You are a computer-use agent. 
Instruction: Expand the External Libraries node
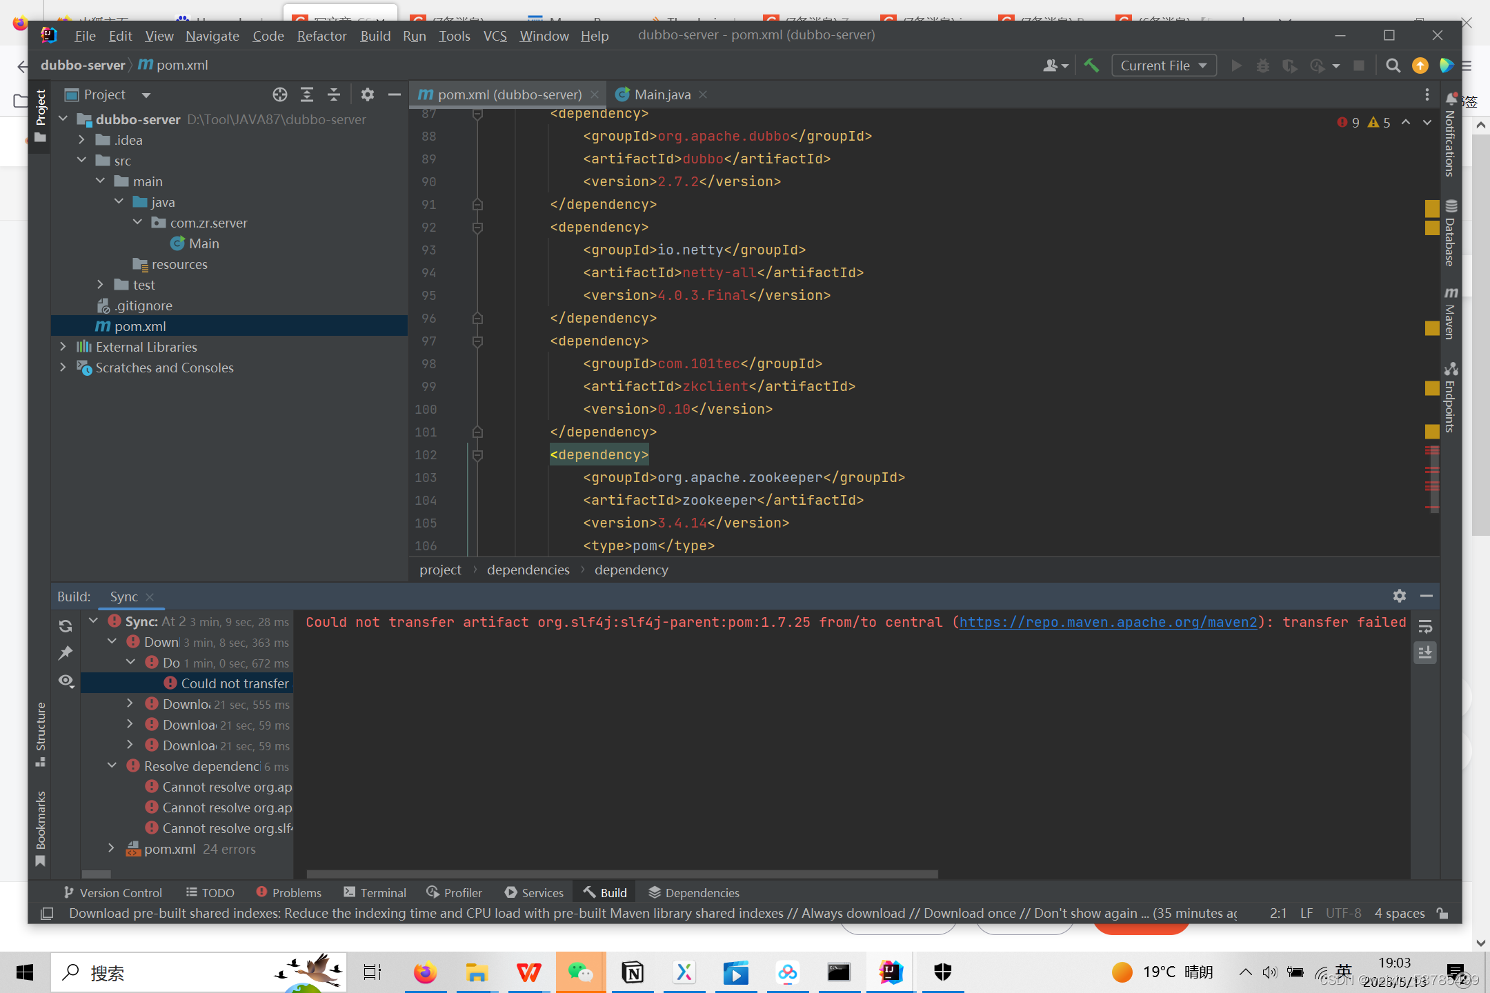point(63,347)
